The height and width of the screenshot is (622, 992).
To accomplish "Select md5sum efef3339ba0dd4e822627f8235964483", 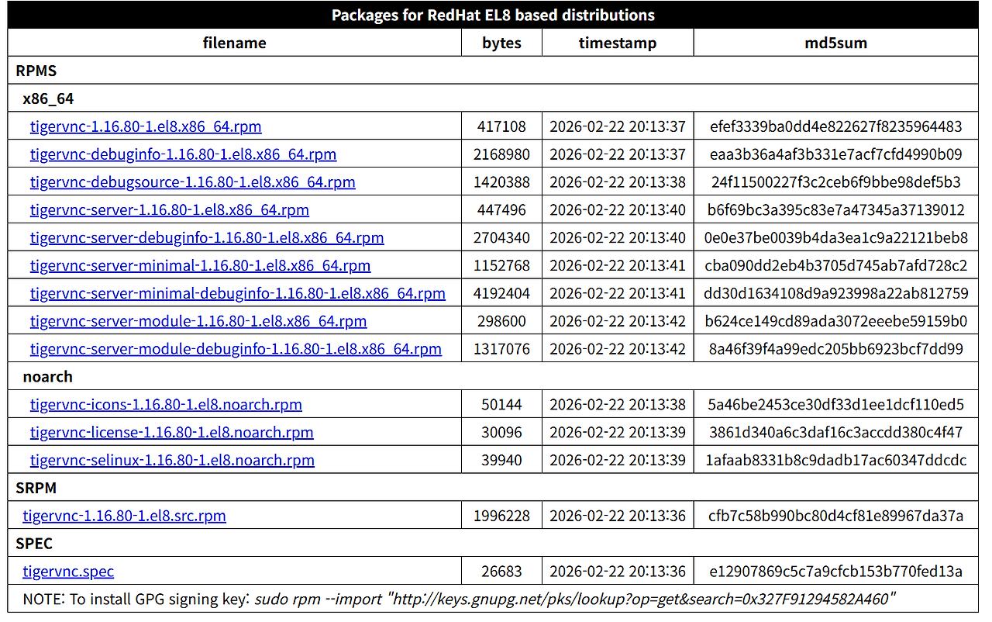I will click(x=836, y=126).
